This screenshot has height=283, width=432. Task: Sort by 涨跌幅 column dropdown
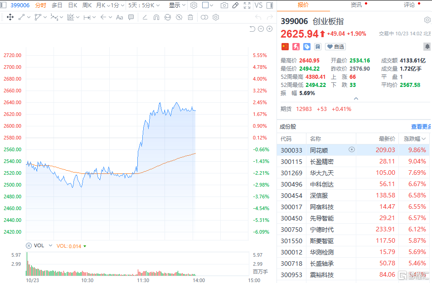415,139
